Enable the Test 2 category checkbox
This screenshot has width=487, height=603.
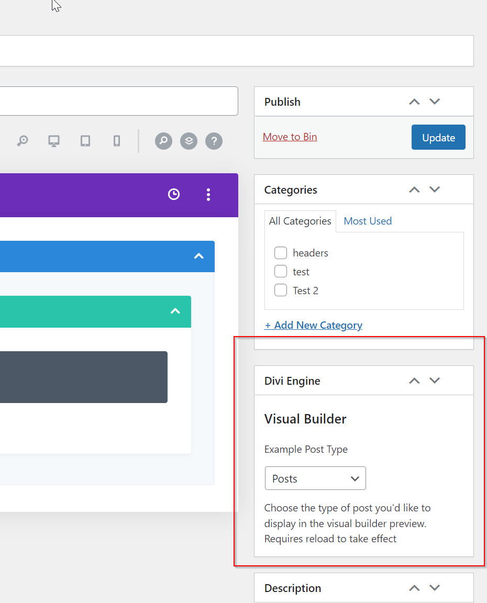[281, 291]
